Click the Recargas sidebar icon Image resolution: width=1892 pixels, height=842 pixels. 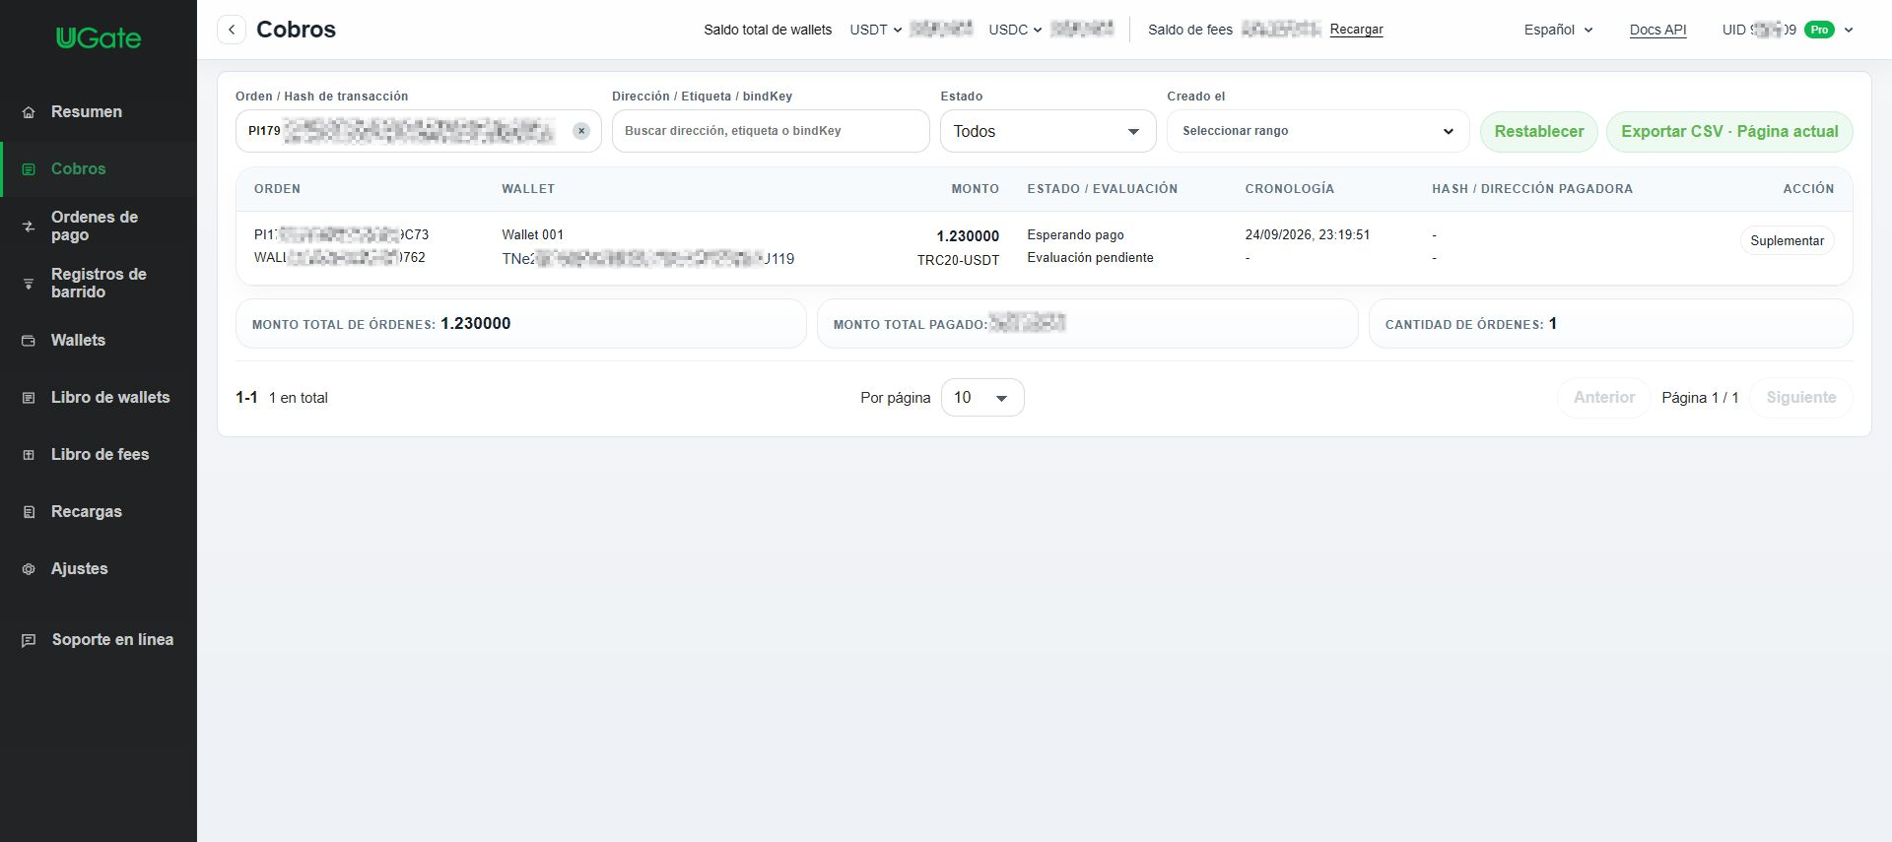pyautogui.click(x=29, y=512)
